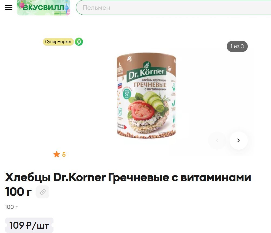Copy the product link with chain icon
271x233 pixels.
[x=43, y=192]
